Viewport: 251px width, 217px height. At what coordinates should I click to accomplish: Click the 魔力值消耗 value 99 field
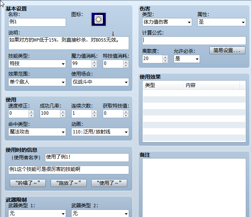82,64
